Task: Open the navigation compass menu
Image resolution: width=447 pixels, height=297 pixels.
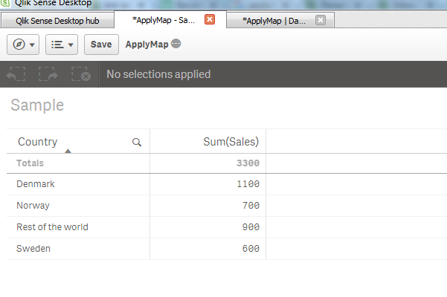Action: pyautogui.click(x=24, y=45)
